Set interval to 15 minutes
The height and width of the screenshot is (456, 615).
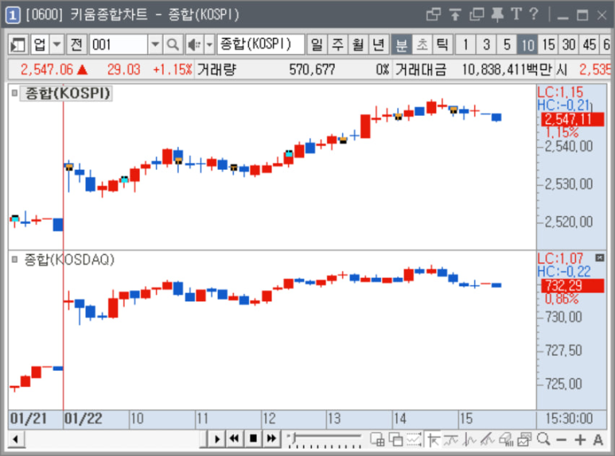coord(548,44)
